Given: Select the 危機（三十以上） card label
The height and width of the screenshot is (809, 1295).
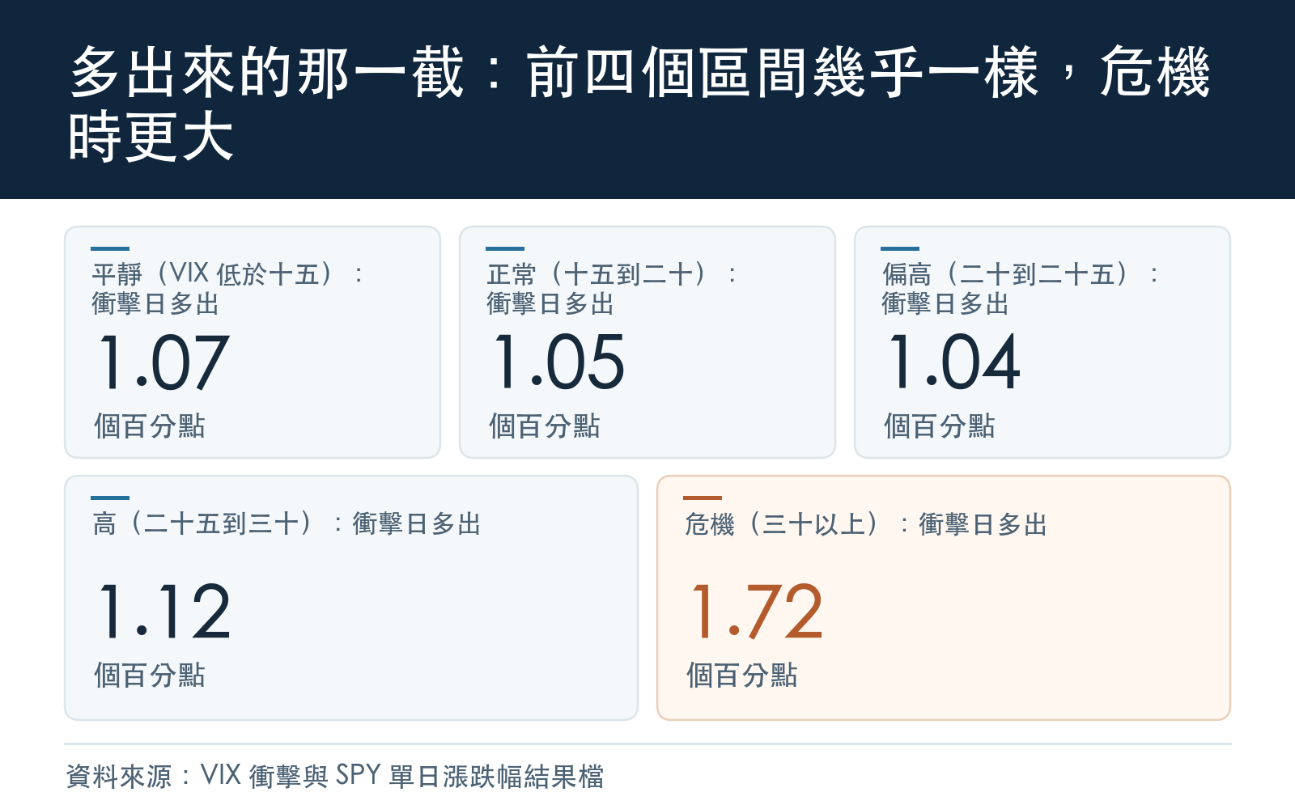Looking at the screenshot, I should 866,524.
